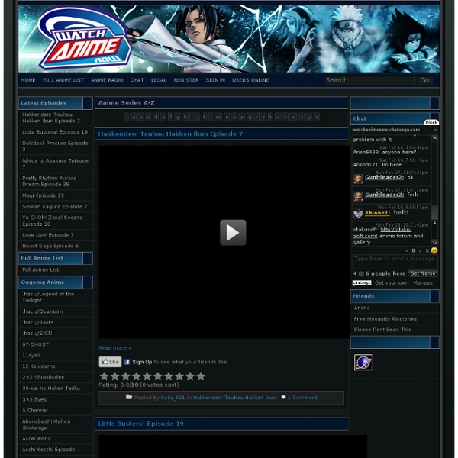Open the chat Manage link
The image size is (458, 458).
pos(423,282)
